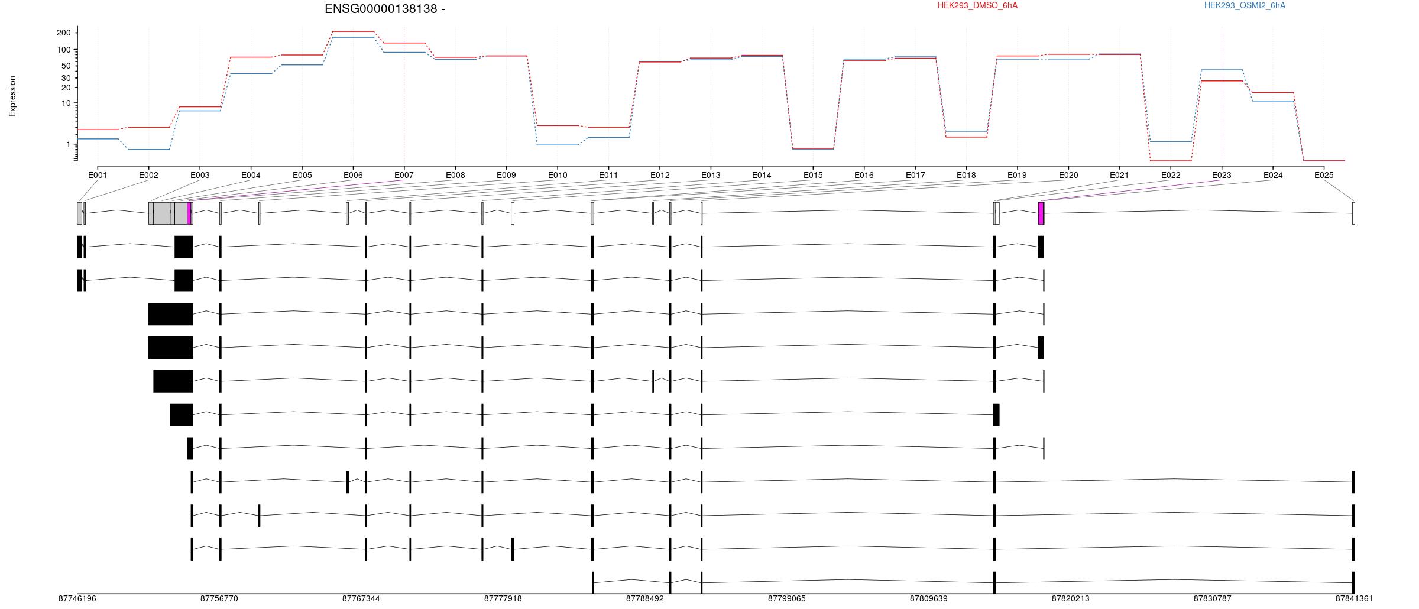1419x609 pixels.
Task: Click the blue expression line above E023
Action: [1222, 70]
